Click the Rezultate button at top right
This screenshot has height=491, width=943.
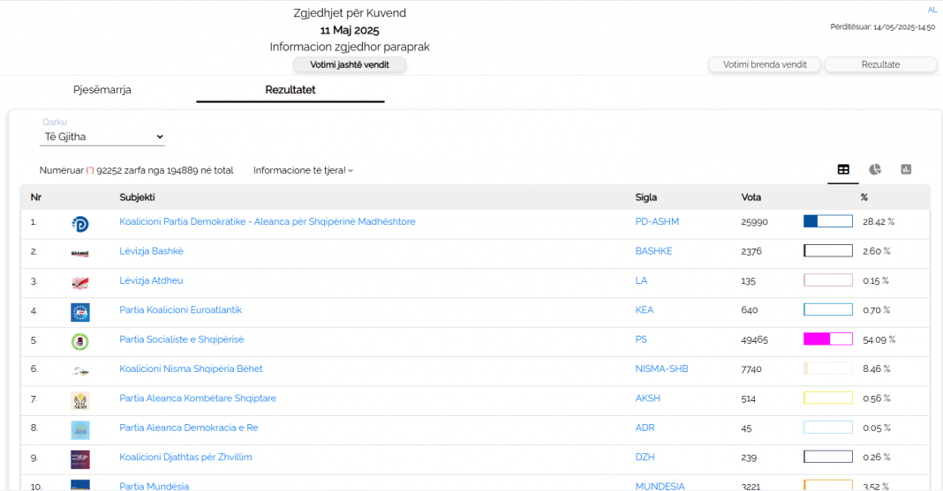coord(880,65)
